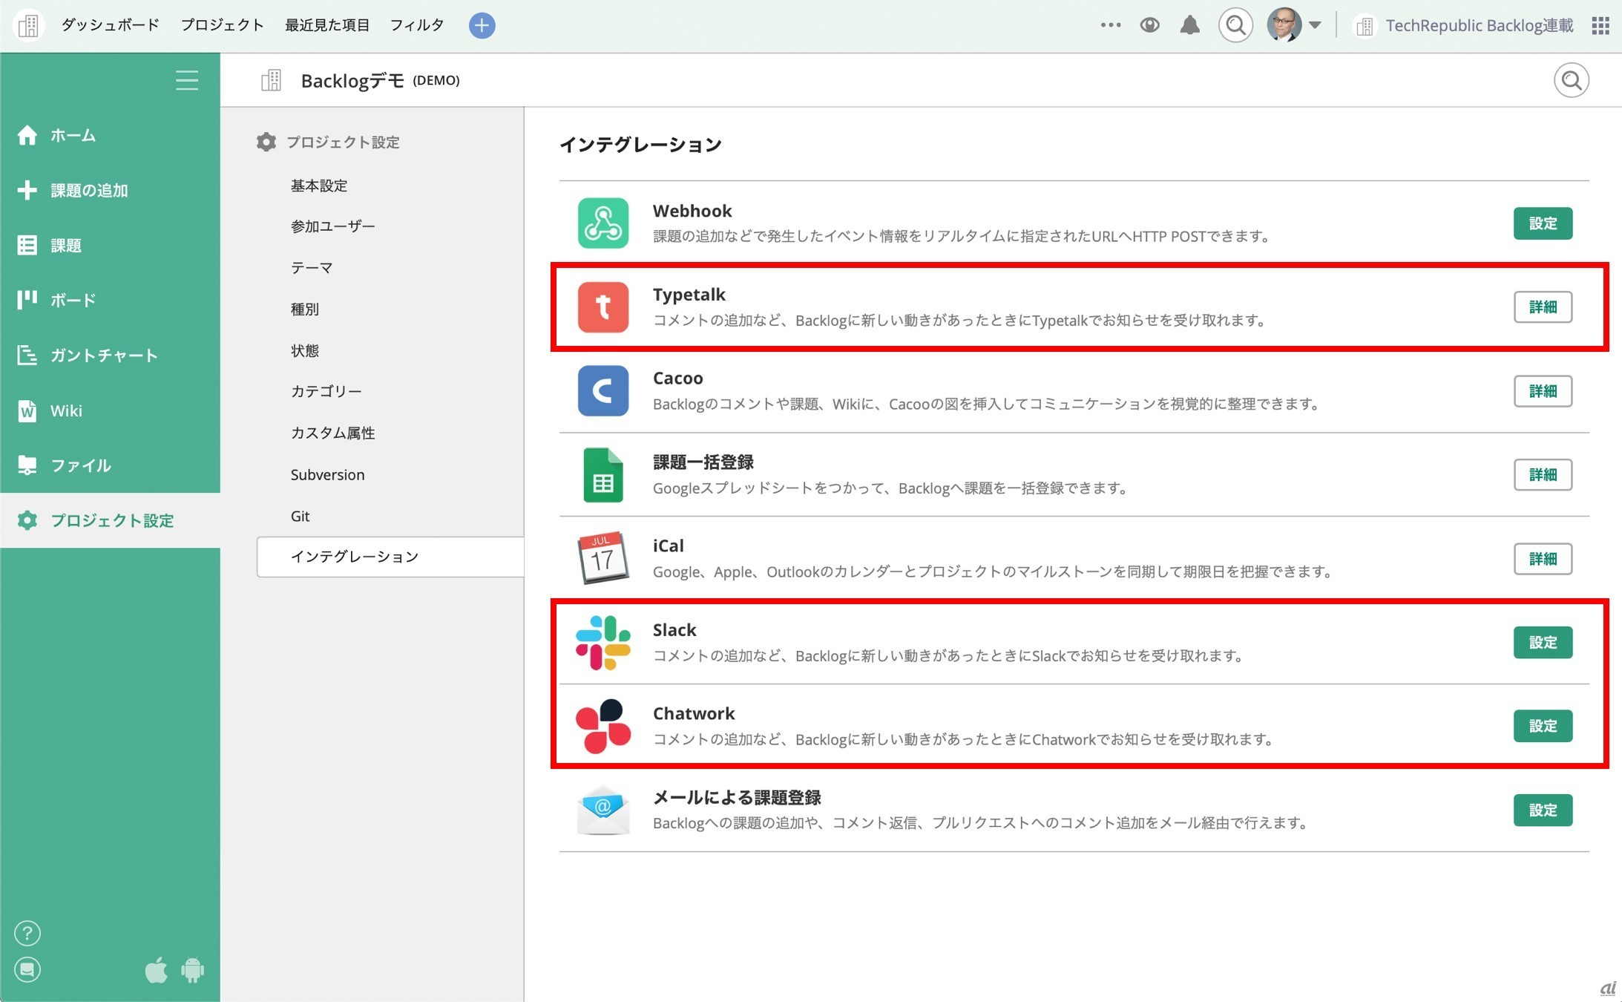
Task: Open the apps grid menu icon
Action: (x=1600, y=26)
